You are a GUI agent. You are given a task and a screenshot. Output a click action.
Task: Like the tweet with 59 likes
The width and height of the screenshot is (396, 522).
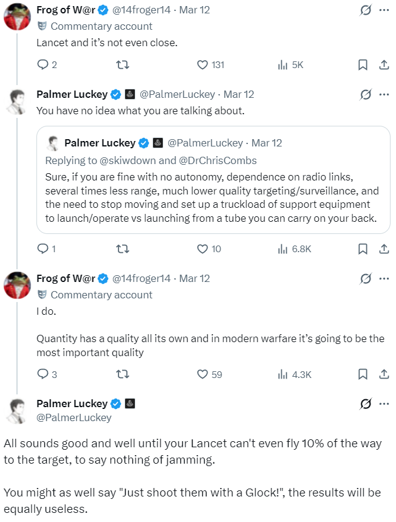click(x=203, y=374)
